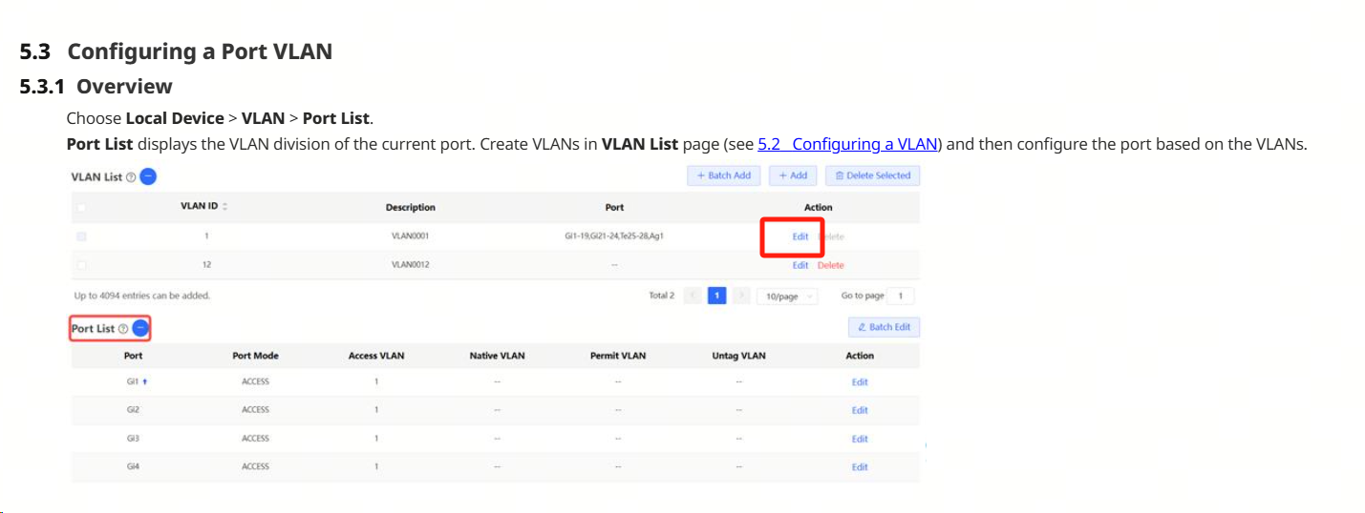
Task: Go to the next page of VLANs
Action: (x=741, y=296)
